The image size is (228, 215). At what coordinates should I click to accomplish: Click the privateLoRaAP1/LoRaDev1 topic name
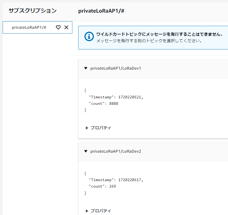(x=116, y=68)
